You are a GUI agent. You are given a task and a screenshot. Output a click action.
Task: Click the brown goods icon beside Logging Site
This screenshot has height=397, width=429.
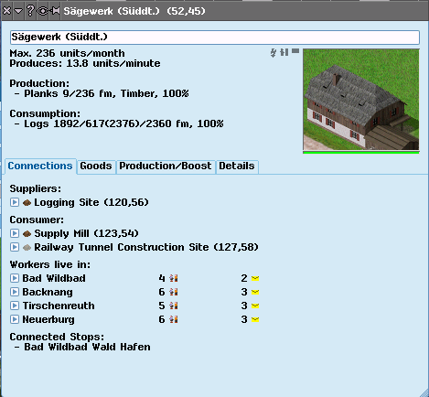[27, 202]
